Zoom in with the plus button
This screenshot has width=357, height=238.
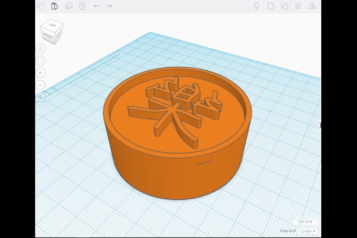point(40,73)
